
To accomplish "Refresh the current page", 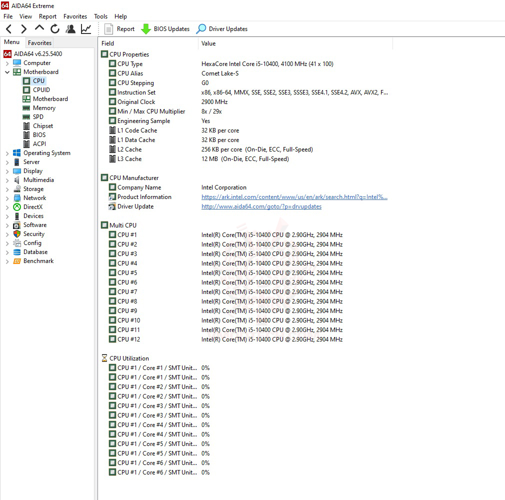I will [55, 29].
